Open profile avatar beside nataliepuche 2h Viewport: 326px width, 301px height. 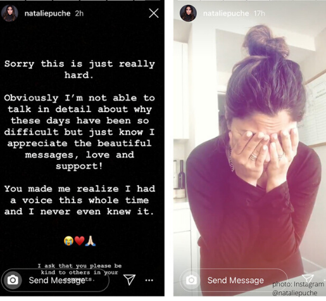pos(9,13)
